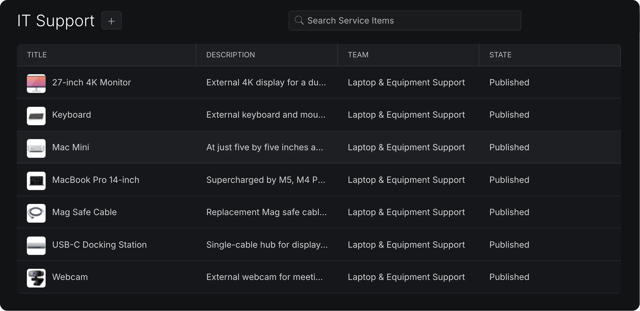
Task: Click description 'External keyboard and mou...'
Action: pos(266,115)
